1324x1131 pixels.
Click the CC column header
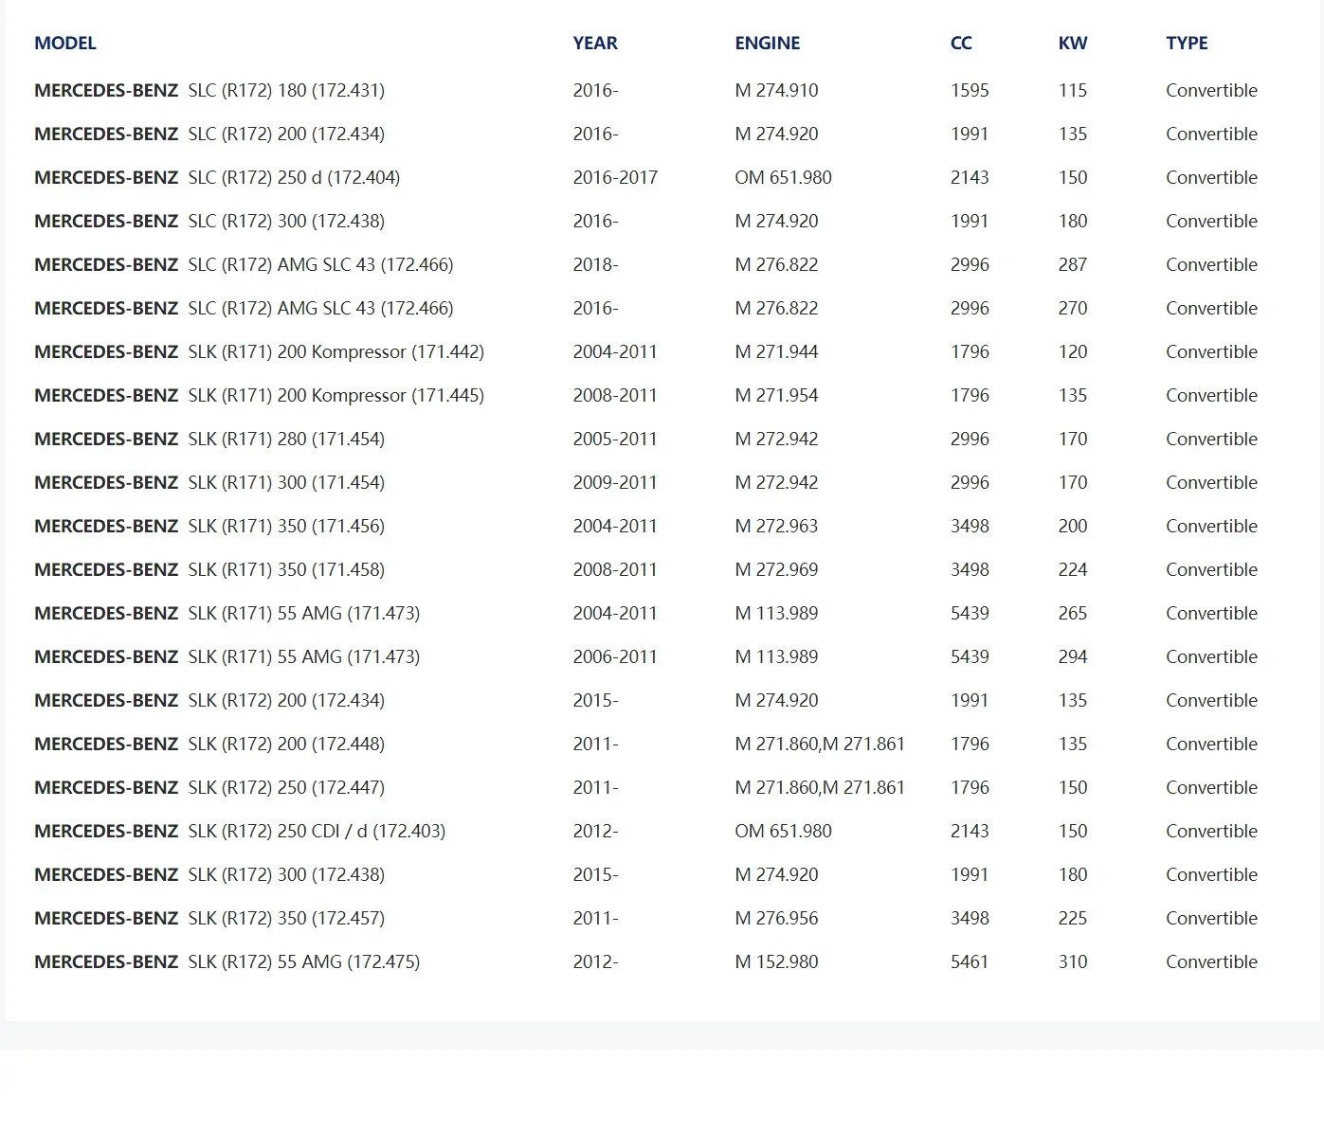(961, 44)
